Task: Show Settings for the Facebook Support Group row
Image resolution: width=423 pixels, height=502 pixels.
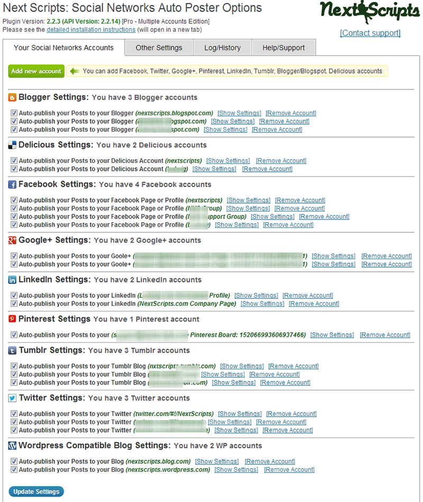Action: click(x=273, y=217)
